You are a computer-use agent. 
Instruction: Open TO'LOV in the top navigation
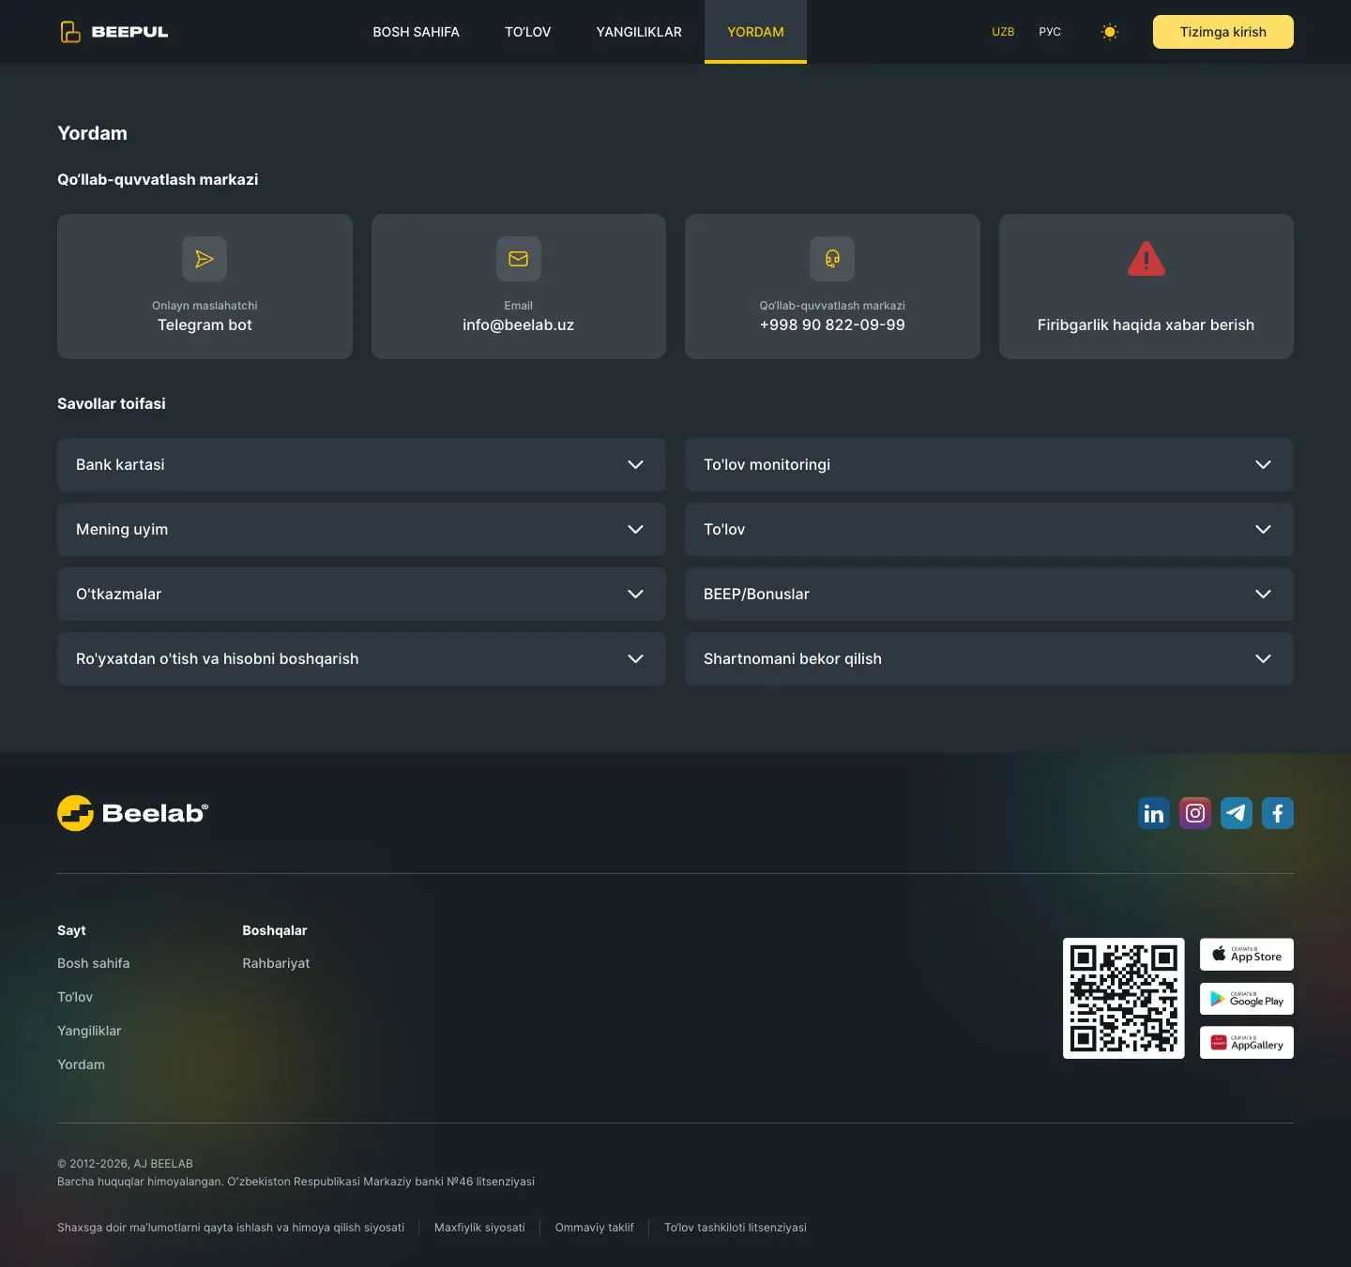coord(528,32)
